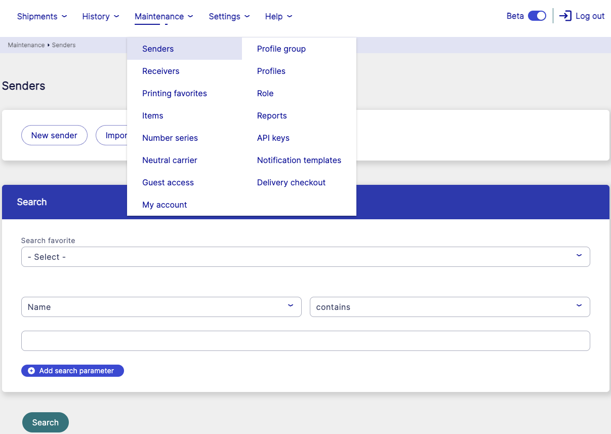Open the contains operator dropdown
Viewport: 611px width, 434px height.
click(x=450, y=307)
